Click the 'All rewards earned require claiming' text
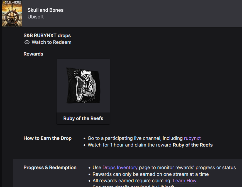This screenshot has height=187, width=242. (x=132, y=181)
